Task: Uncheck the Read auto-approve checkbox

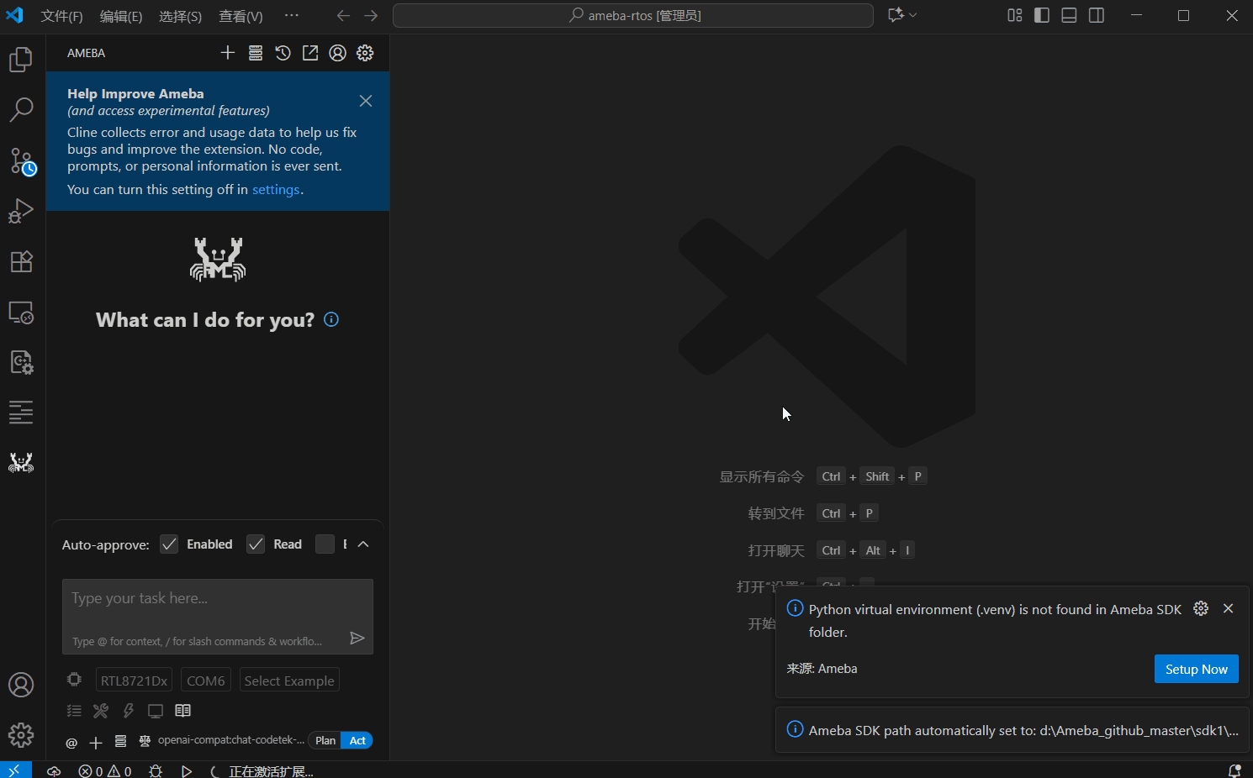Action: point(256,544)
